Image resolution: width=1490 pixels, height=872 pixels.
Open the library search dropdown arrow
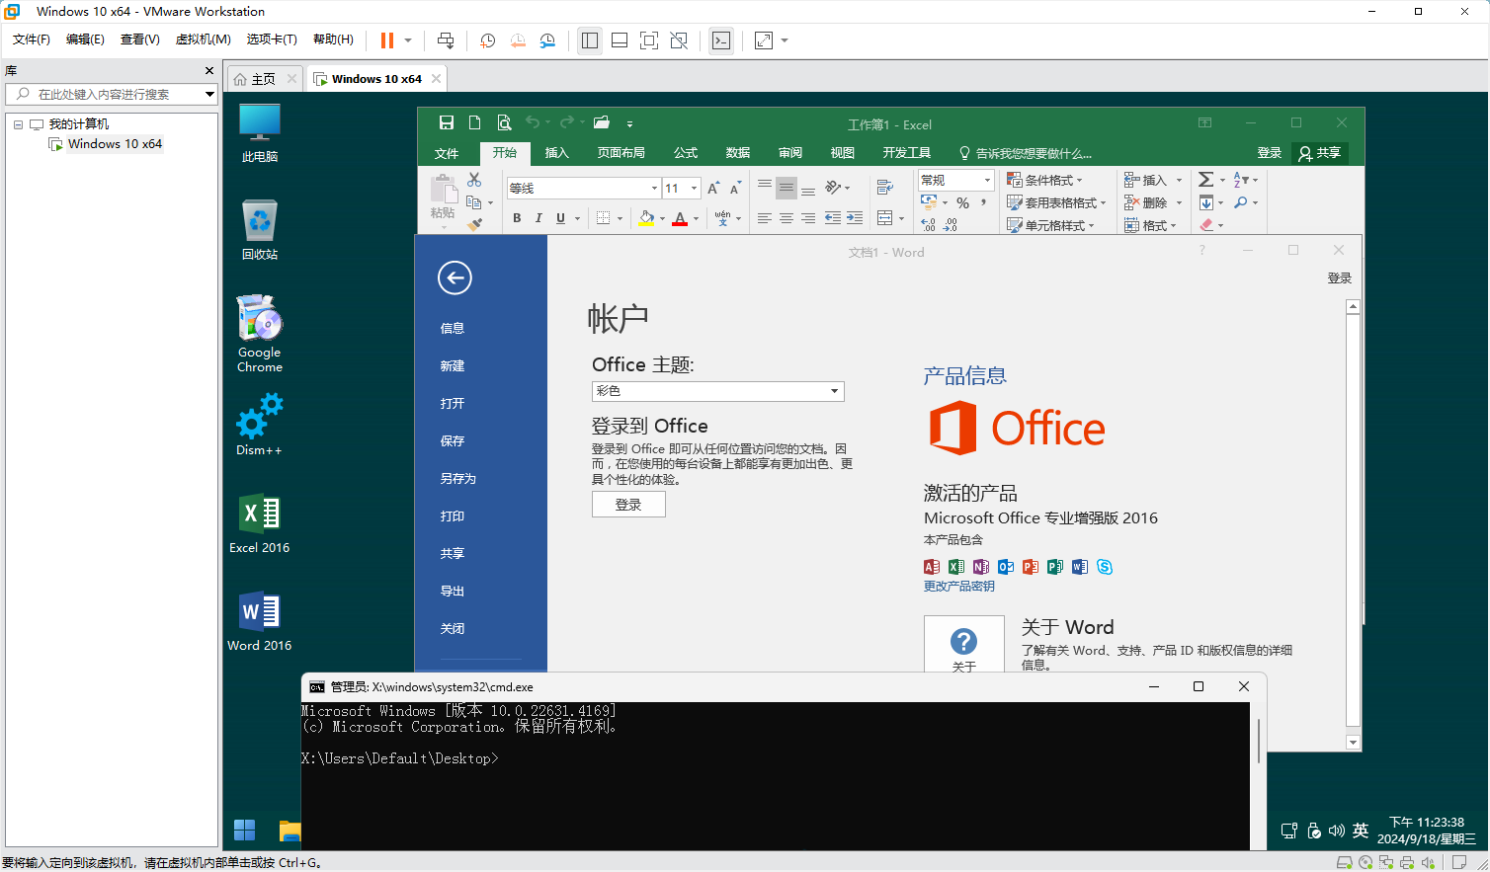pos(209,94)
